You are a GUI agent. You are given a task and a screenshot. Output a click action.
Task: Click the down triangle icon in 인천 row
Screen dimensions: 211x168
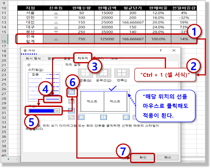pos(56,18)
